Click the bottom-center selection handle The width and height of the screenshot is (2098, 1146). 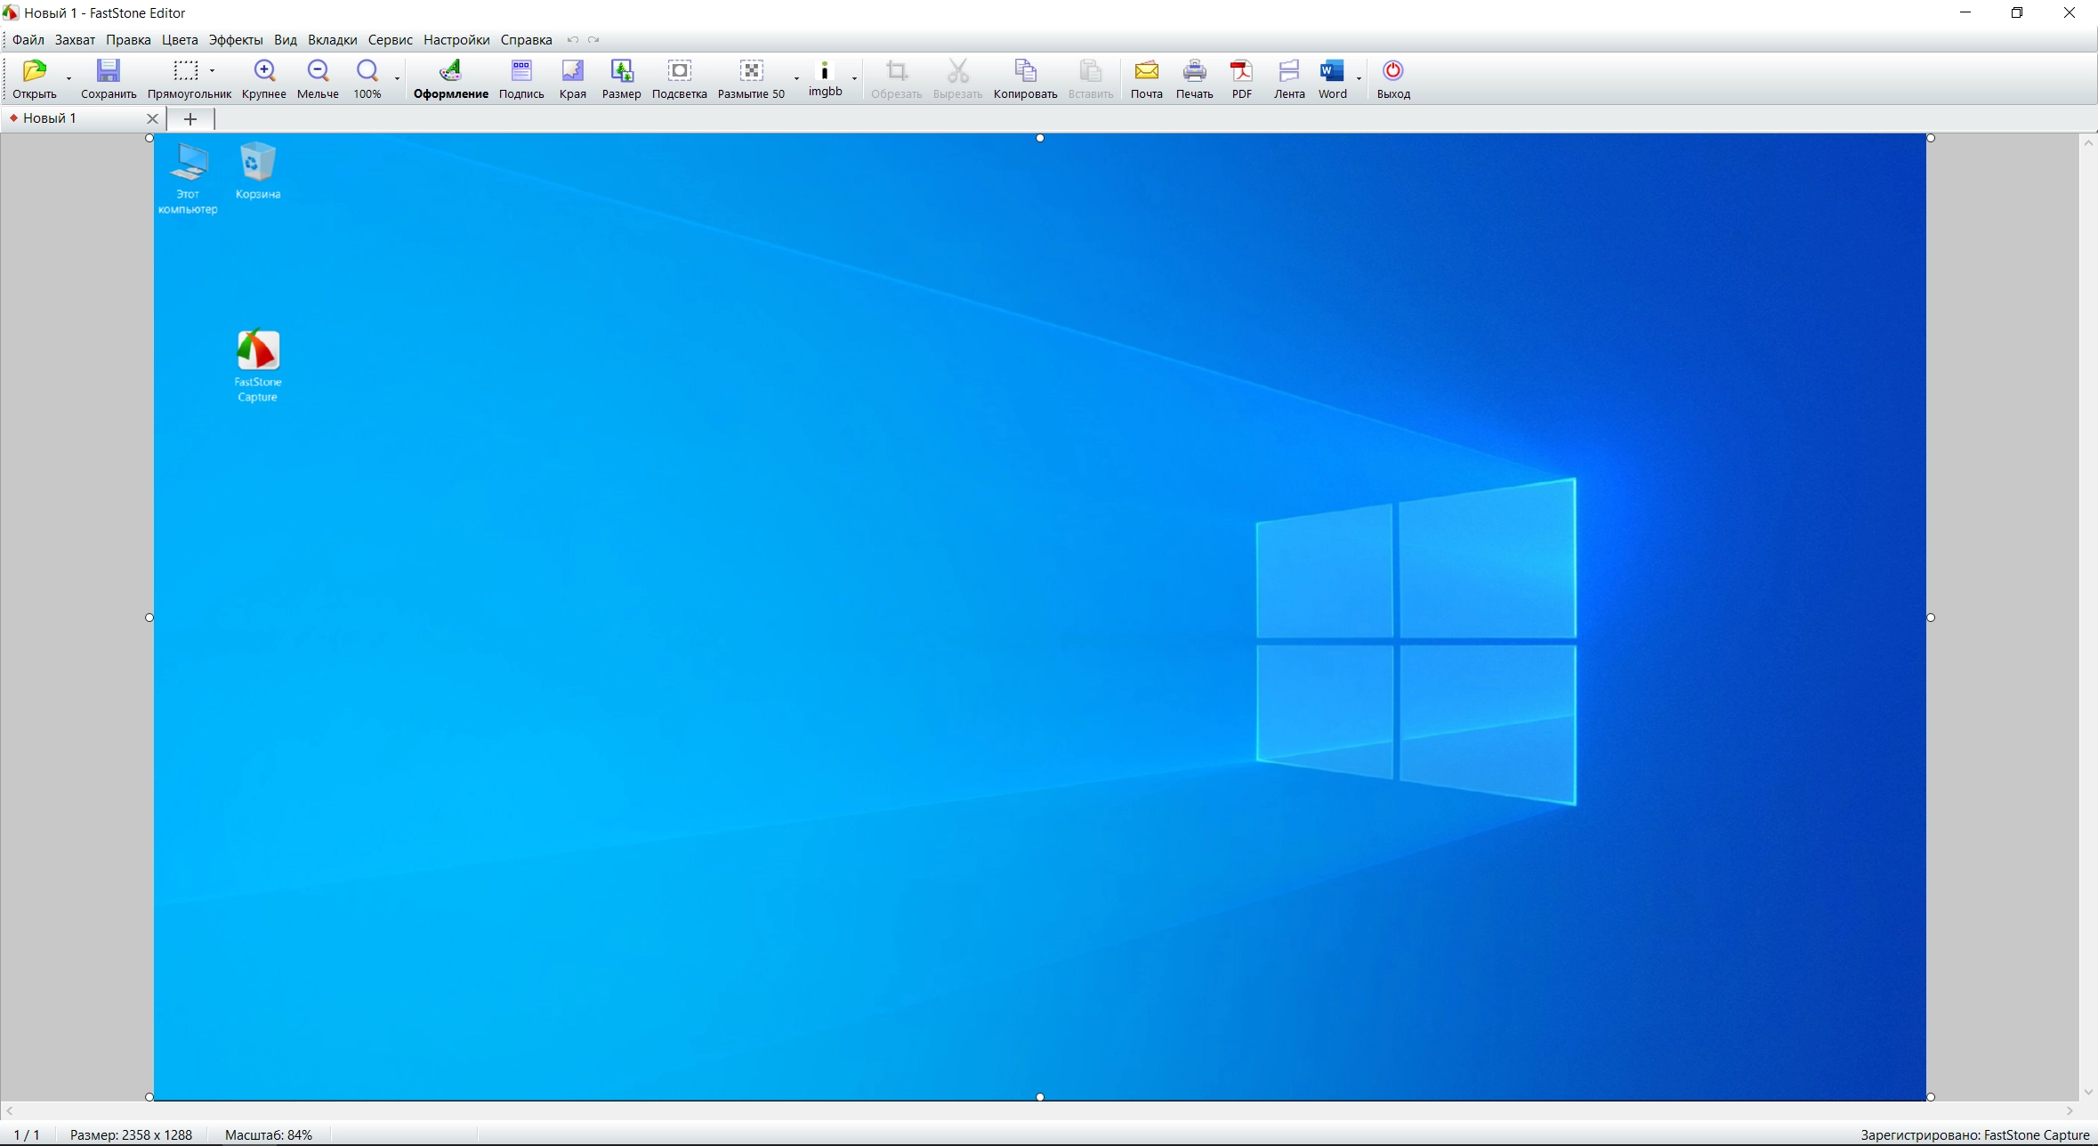coord(1040,1097)
